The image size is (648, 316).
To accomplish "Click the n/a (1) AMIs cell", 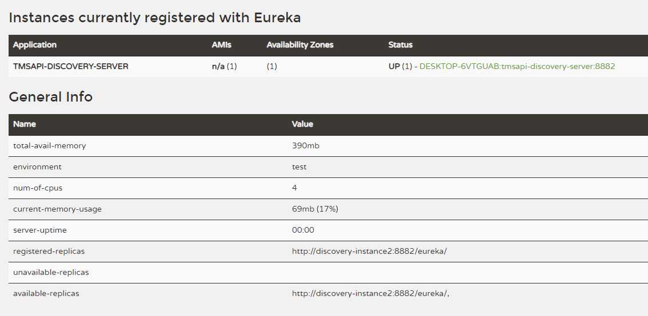I will [224, 66].
